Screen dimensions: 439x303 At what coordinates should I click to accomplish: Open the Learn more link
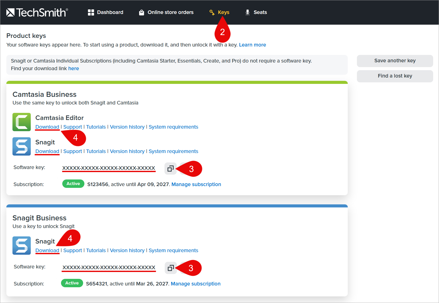[x=252, y=45]
